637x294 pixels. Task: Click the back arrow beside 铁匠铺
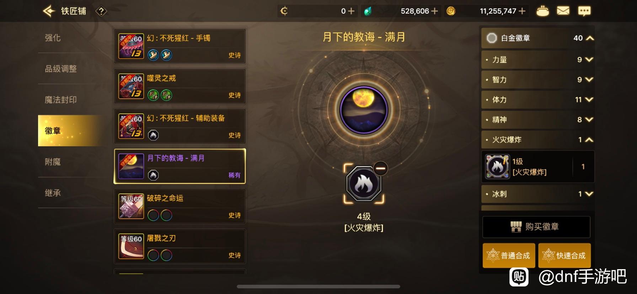49,11
